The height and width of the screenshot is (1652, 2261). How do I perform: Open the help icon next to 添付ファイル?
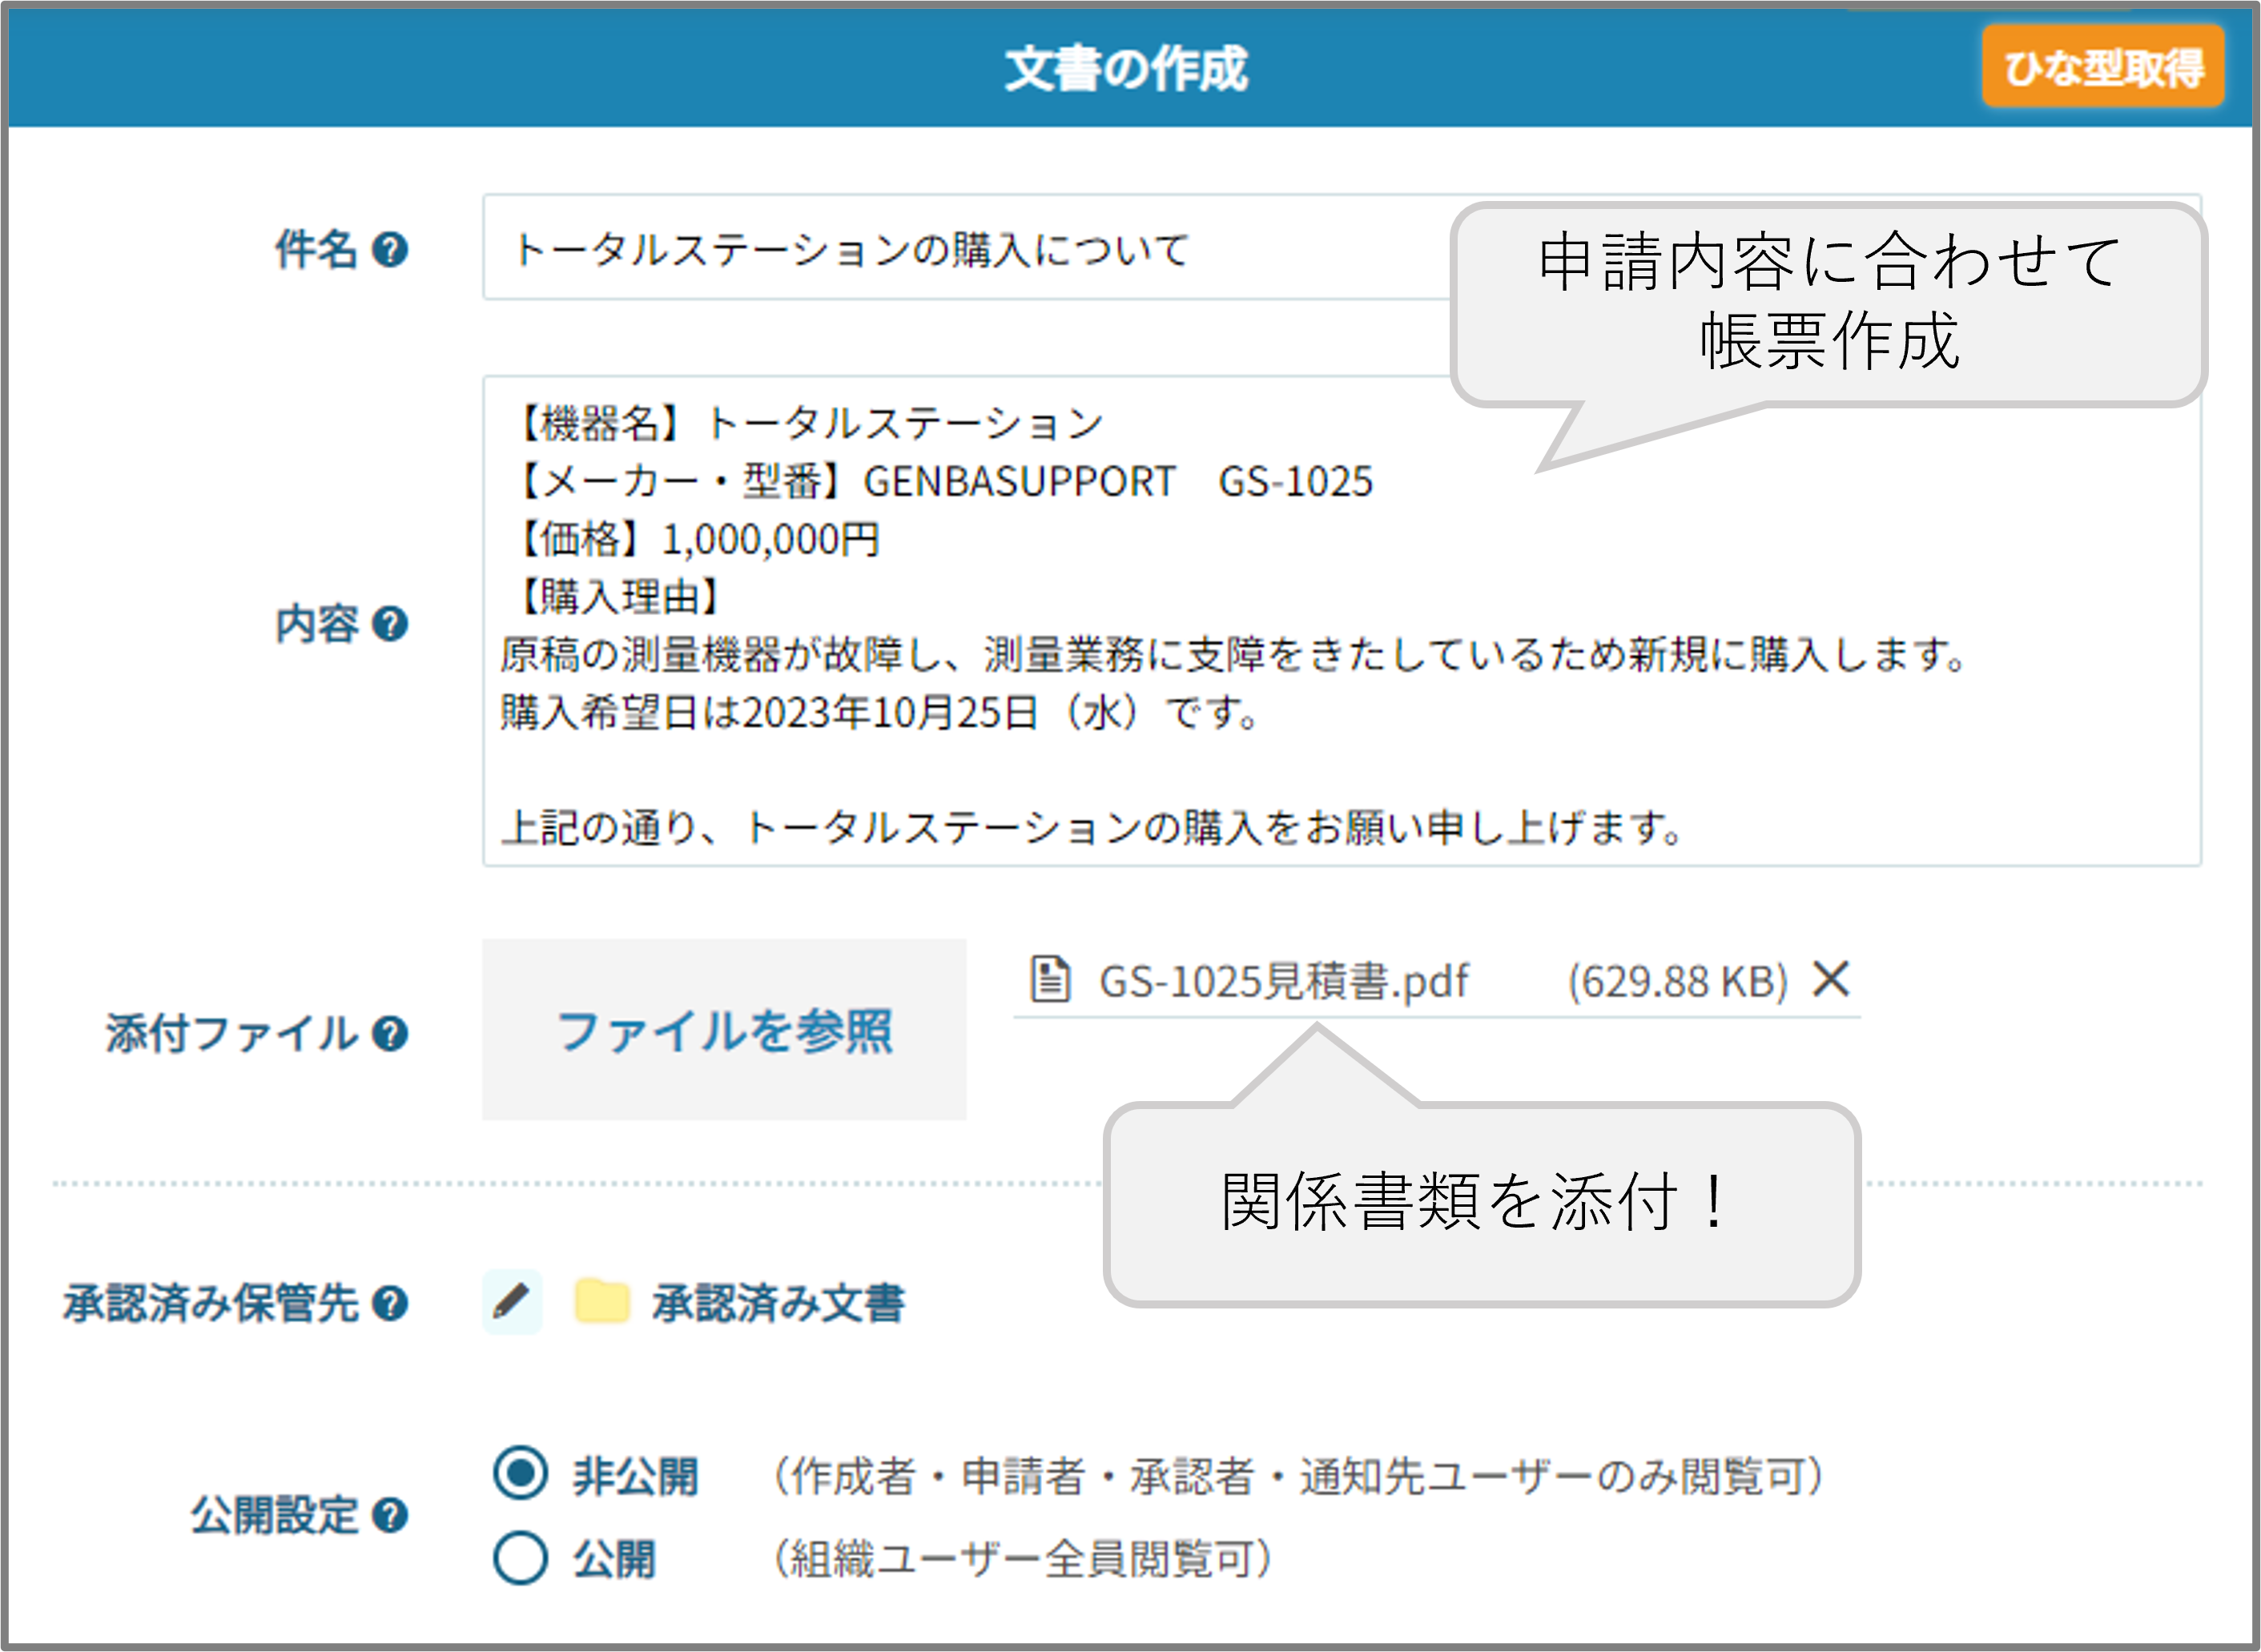389,1034
